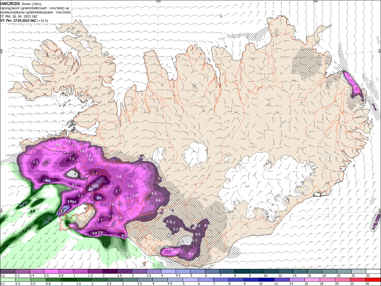Click the red-pink 25 swatch in lower legend
This screenshot has width=381, height=286.
click(357, 280)
